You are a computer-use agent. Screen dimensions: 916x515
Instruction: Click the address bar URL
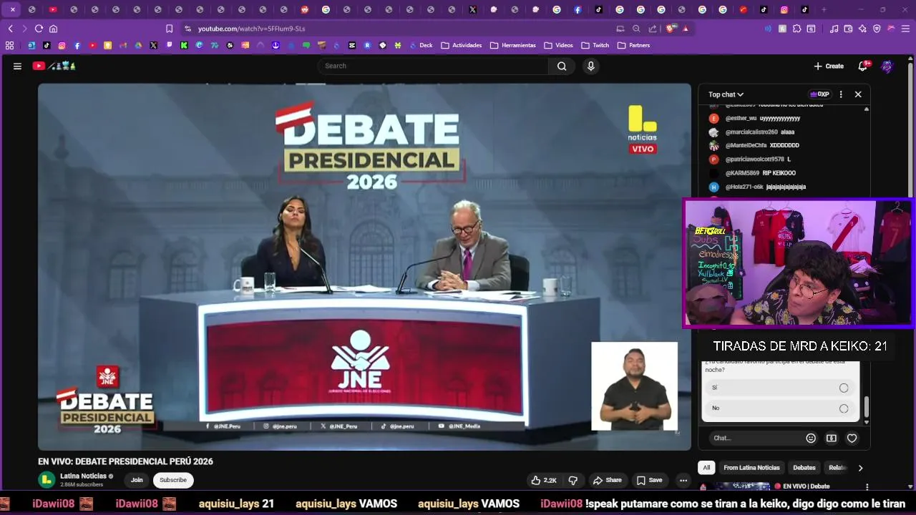tap(251, 29)
